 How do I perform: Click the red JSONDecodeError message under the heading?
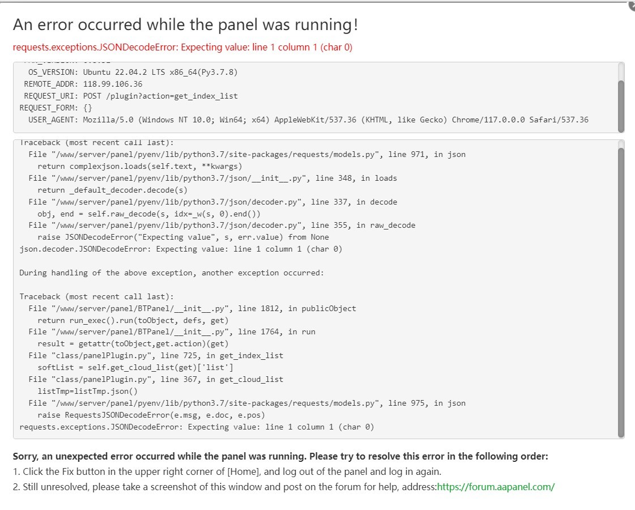(182, 47)
